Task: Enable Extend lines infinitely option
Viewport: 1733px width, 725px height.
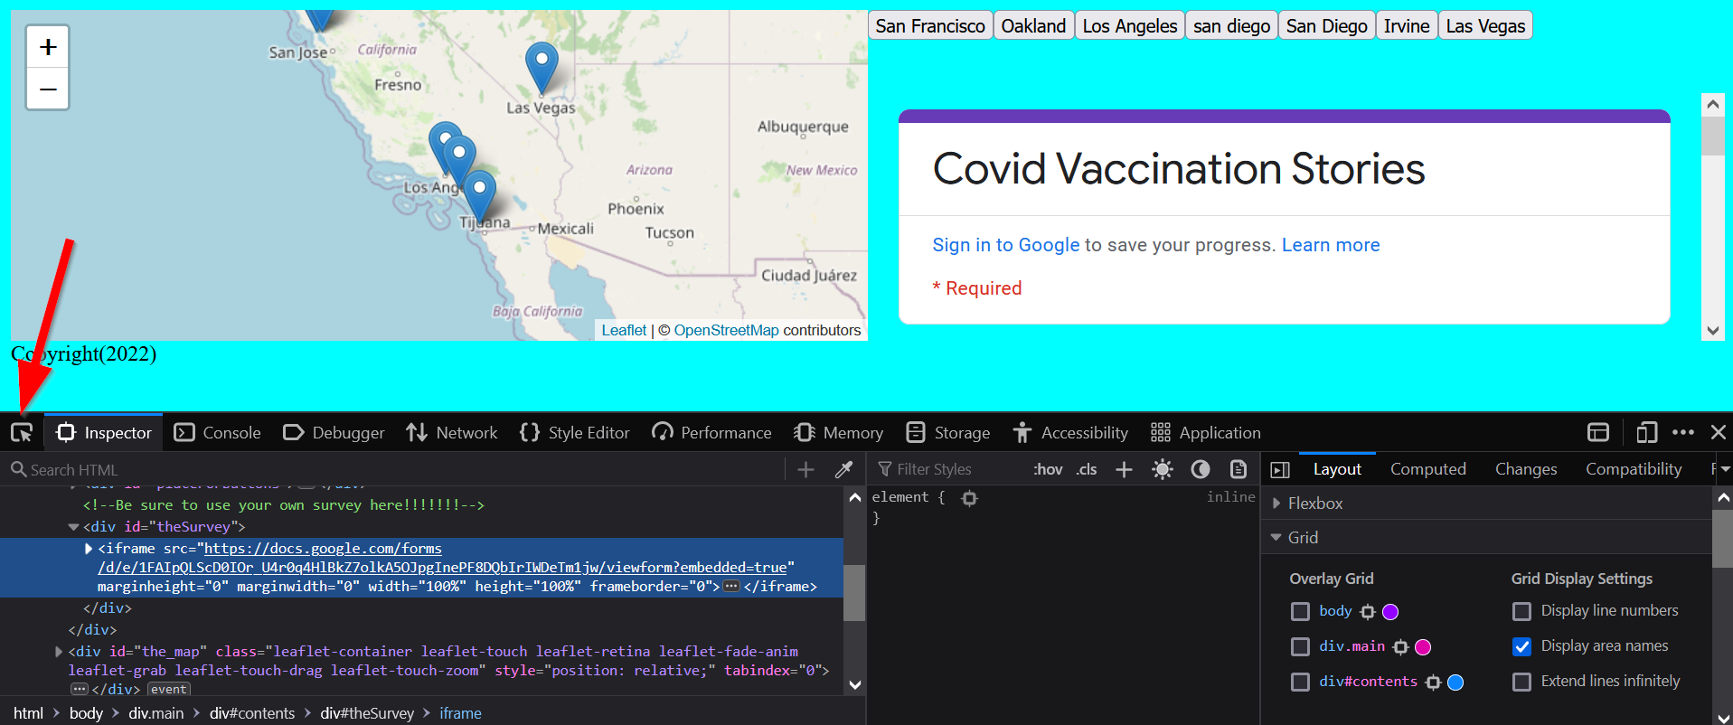Action: [1521, 682]
